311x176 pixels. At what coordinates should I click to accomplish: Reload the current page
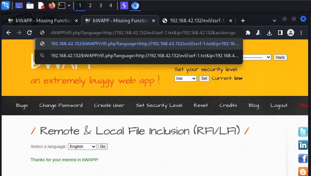point(29,33)
